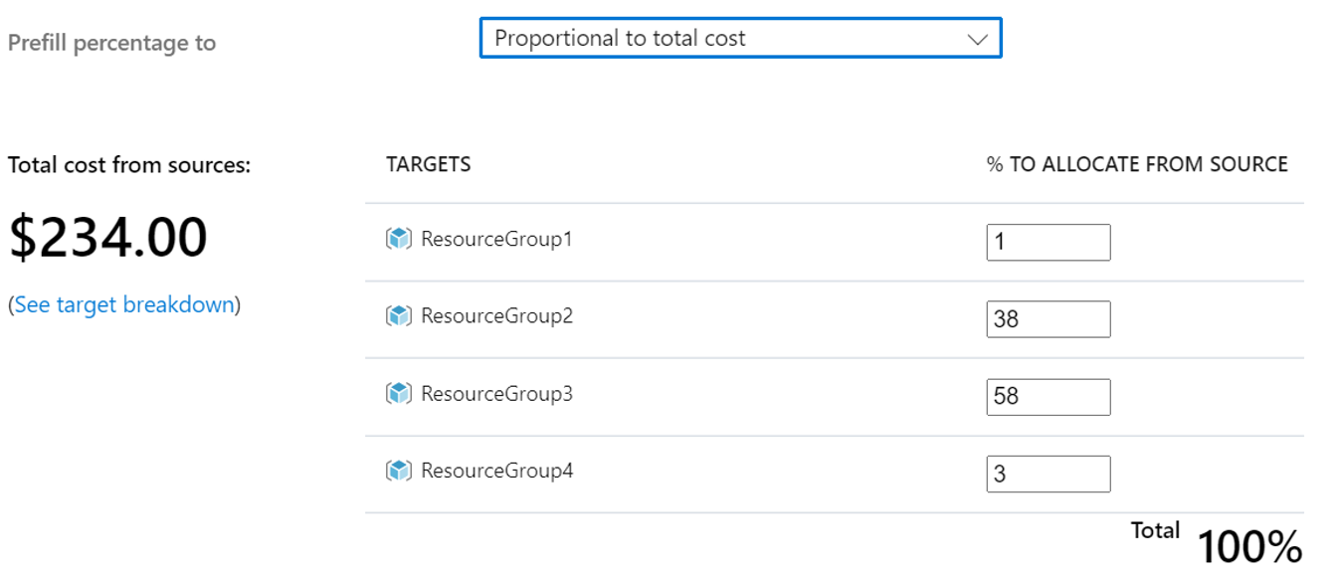Viewport: 1335px width, 578px height.
Task: Click the TARGETS column header
Action: [x=428, y=165]
